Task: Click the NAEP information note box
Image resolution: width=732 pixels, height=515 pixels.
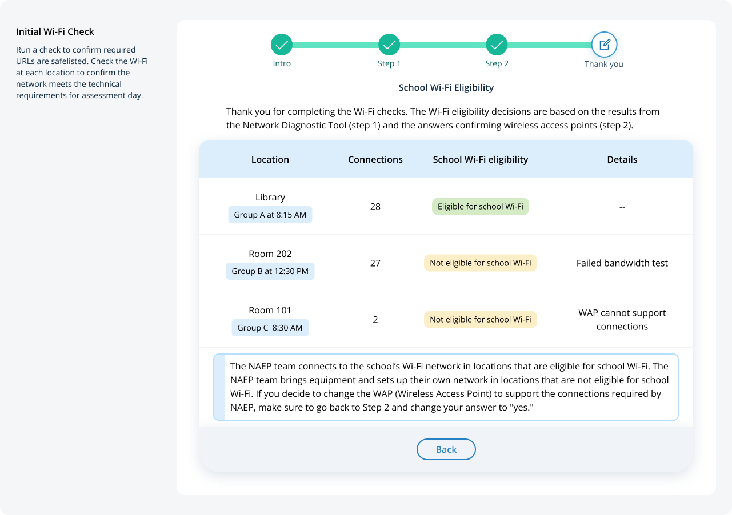Action: [446, 387]
